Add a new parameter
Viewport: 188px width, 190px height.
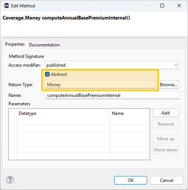[166, 113]
